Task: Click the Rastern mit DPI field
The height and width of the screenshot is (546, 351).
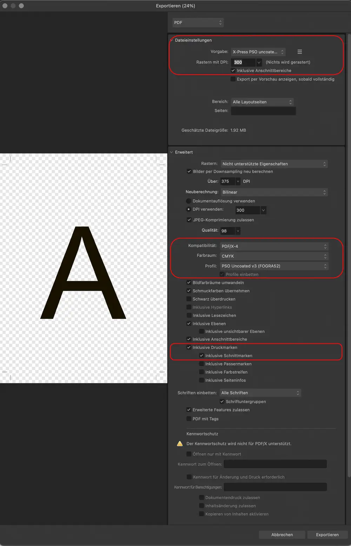Action: tap(243, 62)
